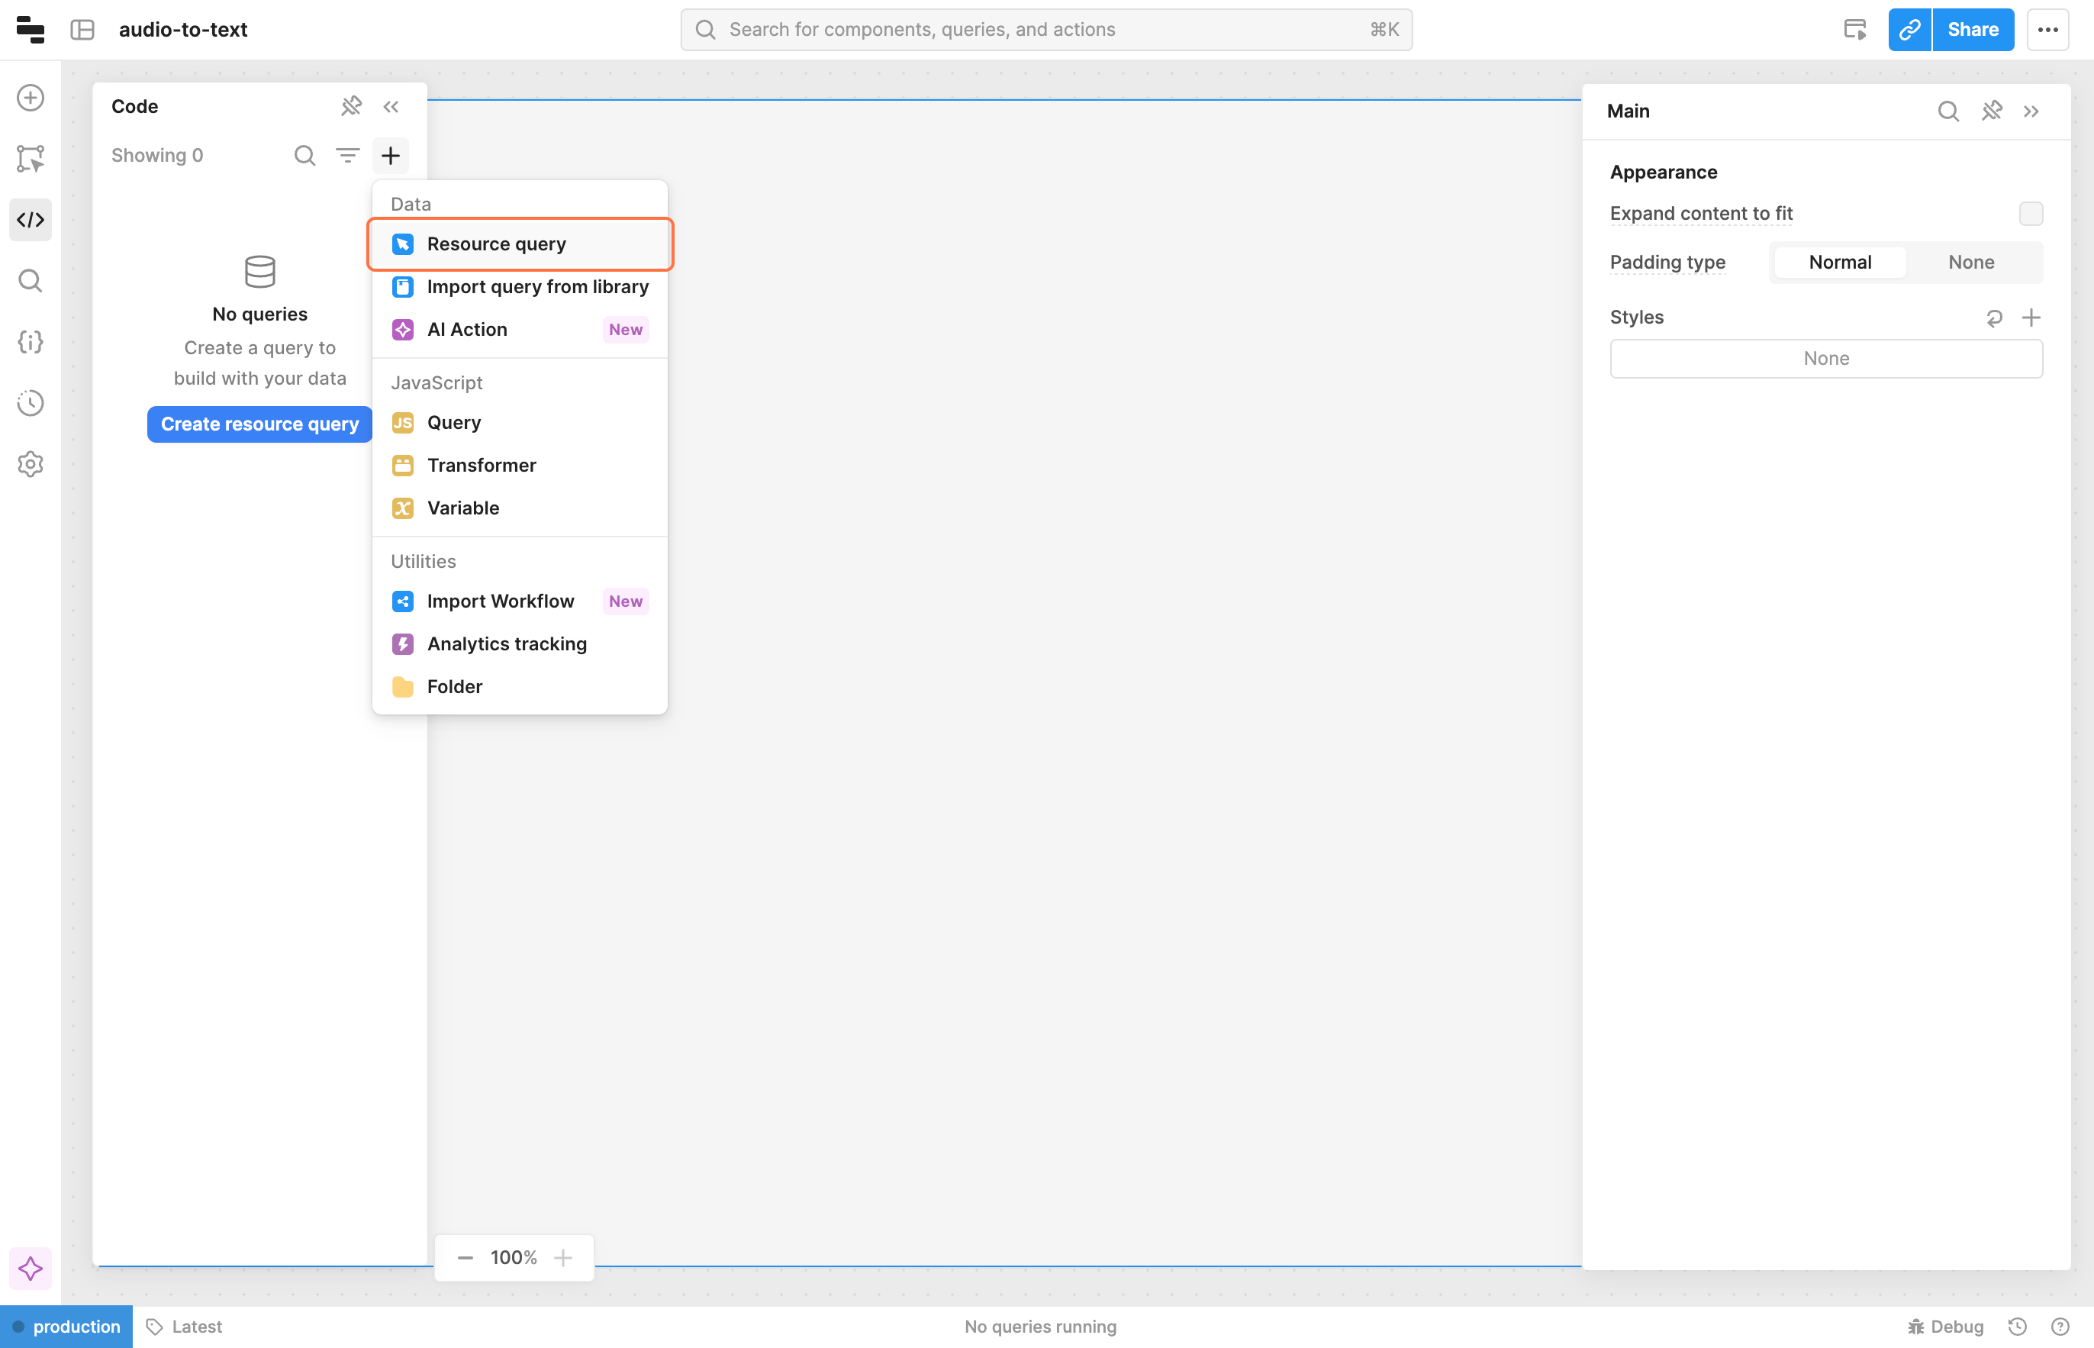Image resolution: width=2094 pixels, height=1348 pixels.
Task: Open the component tree sidebar icon
Action: (x=31, y=159)
